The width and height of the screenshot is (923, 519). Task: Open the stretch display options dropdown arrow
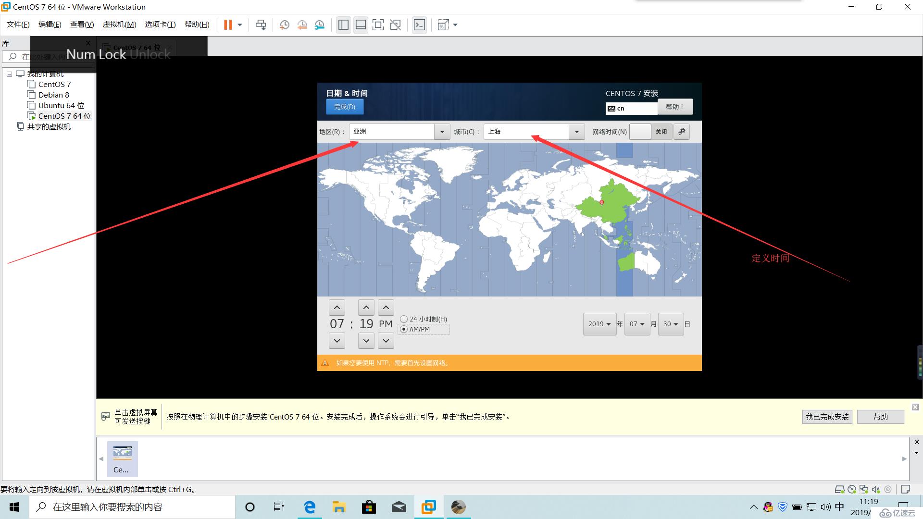point(455,25)
